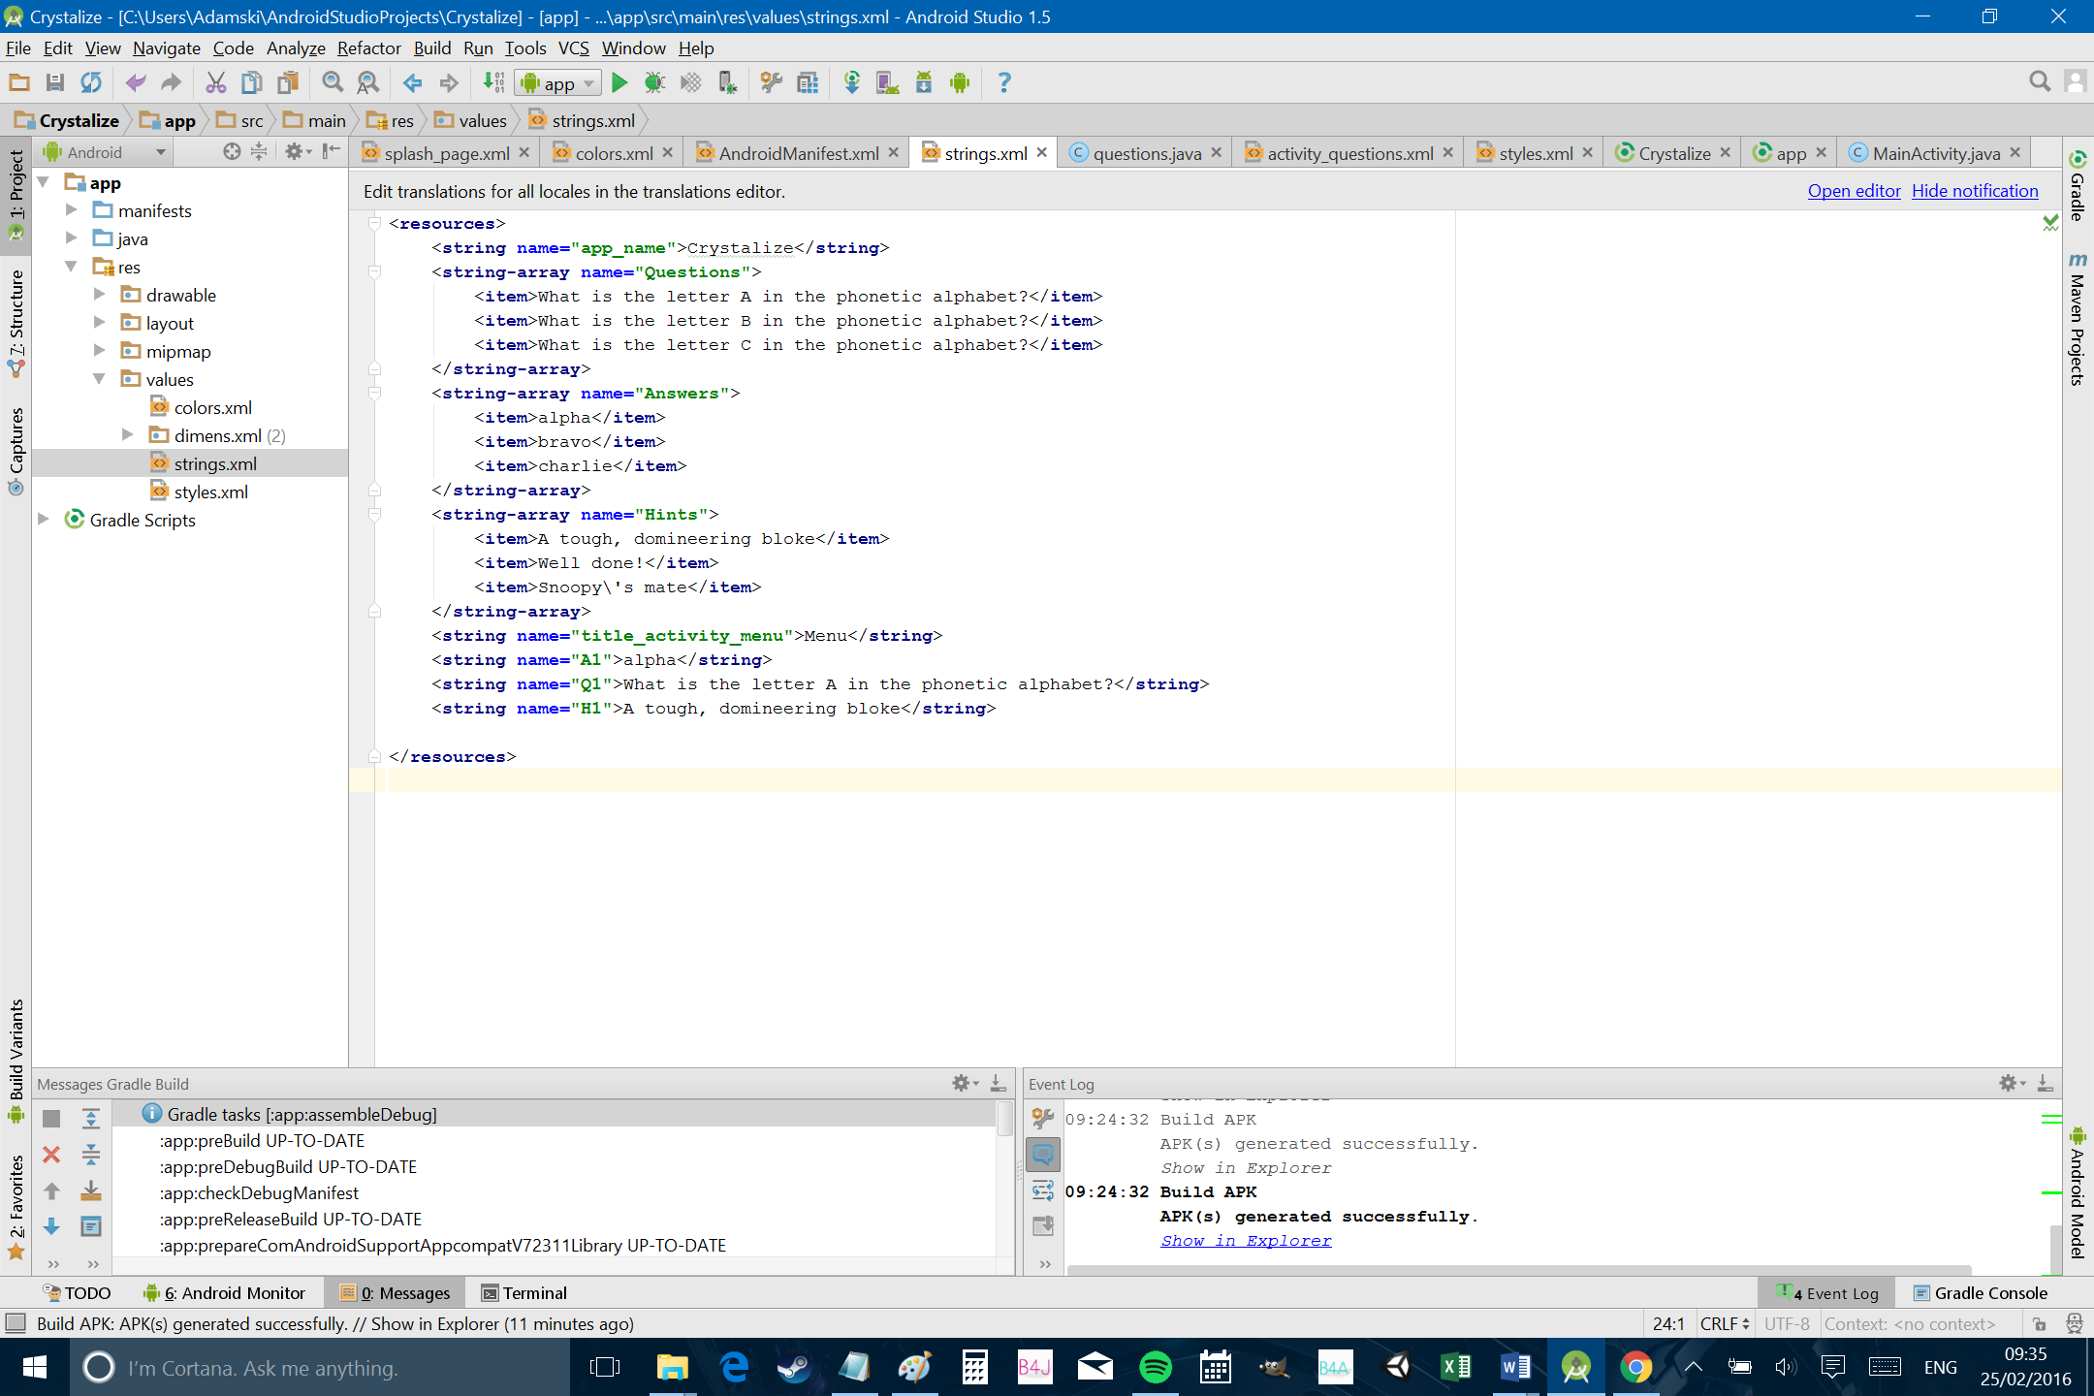Change CRLF line separator in status bar
2094x1396 pixels.
tap(1724, 1323)
